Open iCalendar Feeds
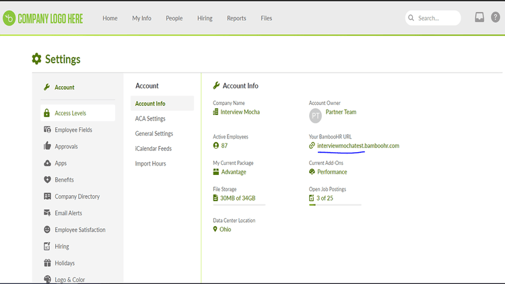 point(154,149)
